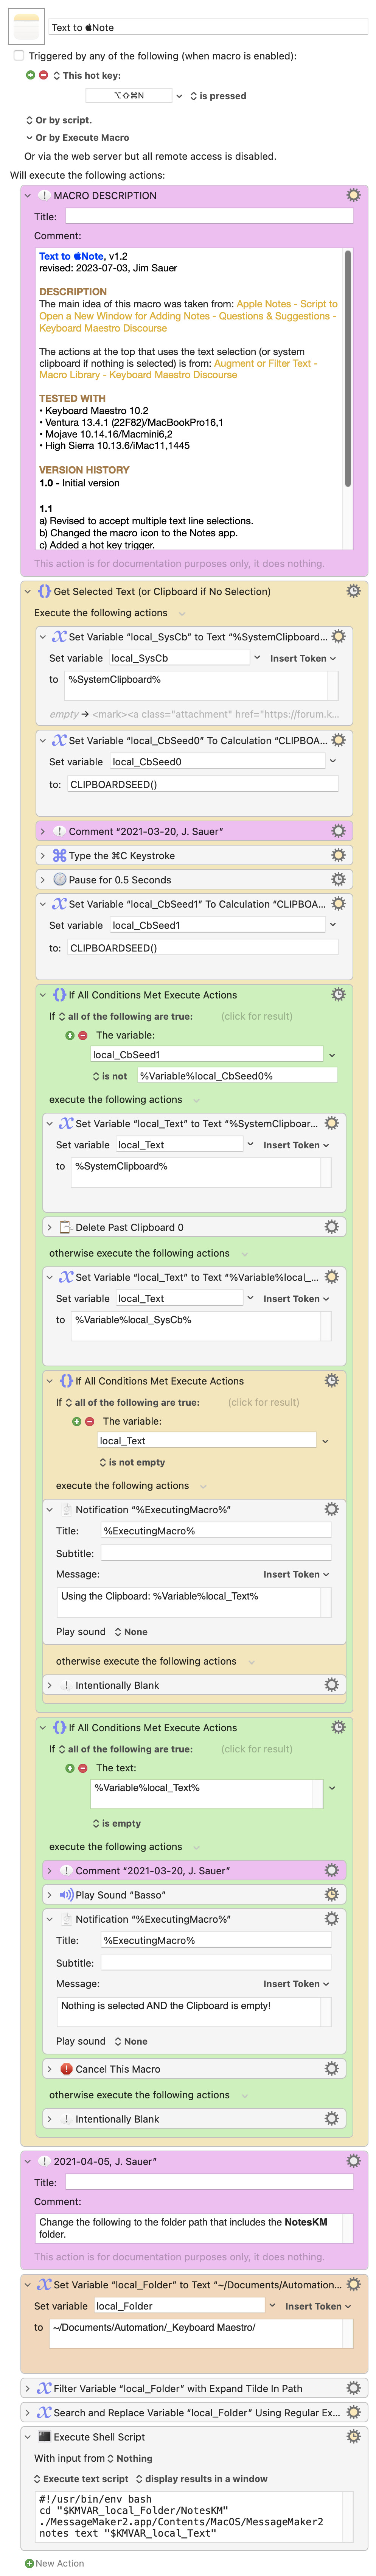
Task: Add a condition under local_CbSeed1 with green plus
Action: tap(70, 1035)
